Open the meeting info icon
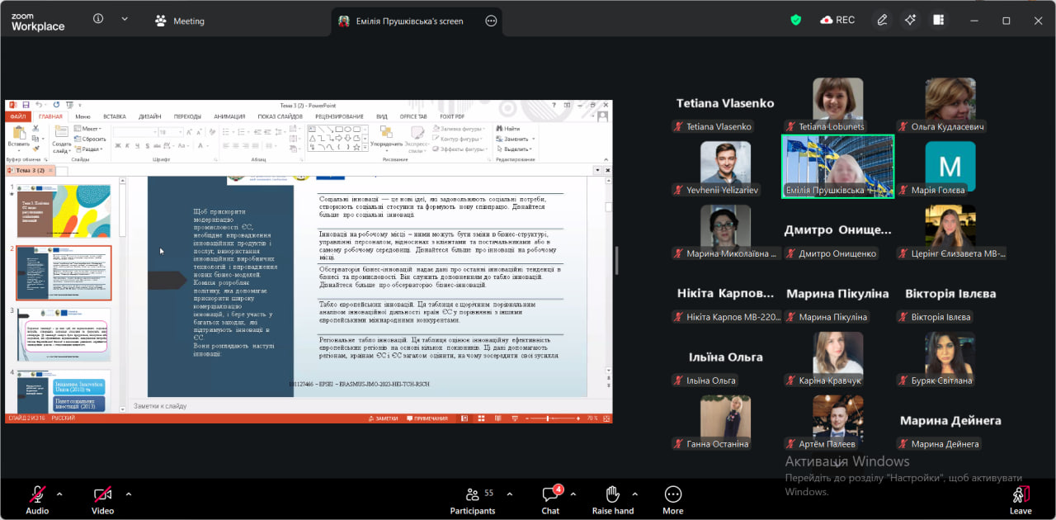The width and height of the screenshot is (1056, 520). click(98, 19)
